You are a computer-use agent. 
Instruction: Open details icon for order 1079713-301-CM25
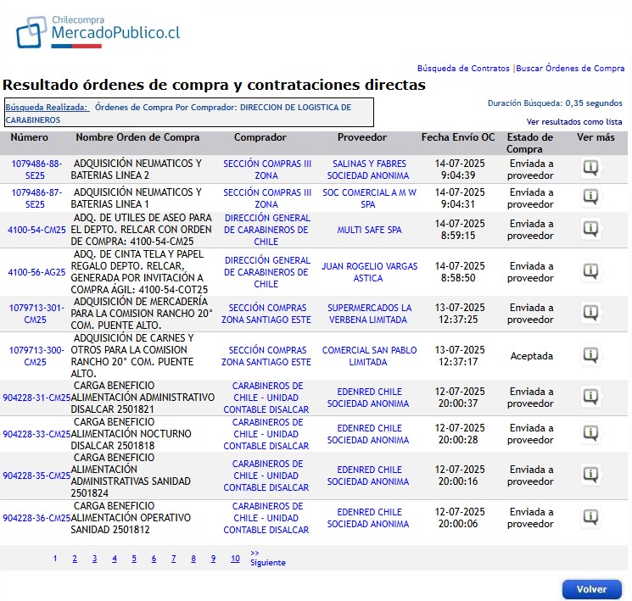pos(591,313)
